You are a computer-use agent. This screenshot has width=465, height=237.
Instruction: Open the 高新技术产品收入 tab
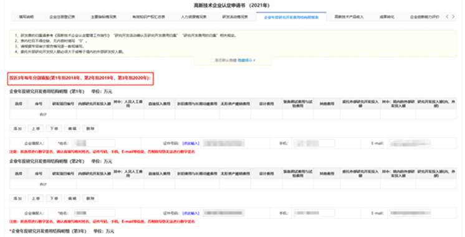pyautogui.click(x=349, y=17)
